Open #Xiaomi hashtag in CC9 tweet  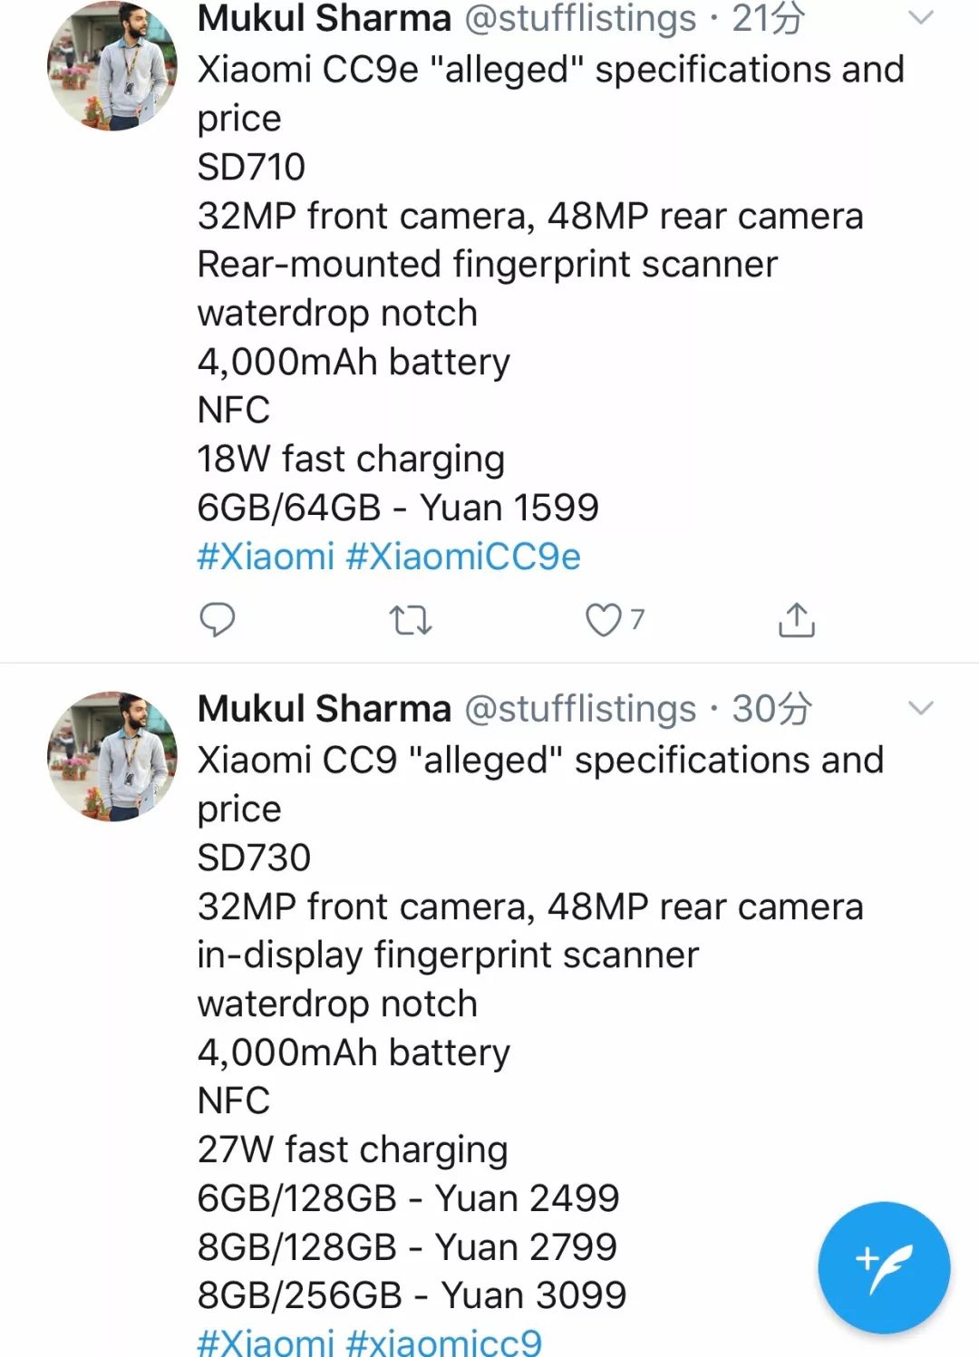click(x=266, y=1342)
